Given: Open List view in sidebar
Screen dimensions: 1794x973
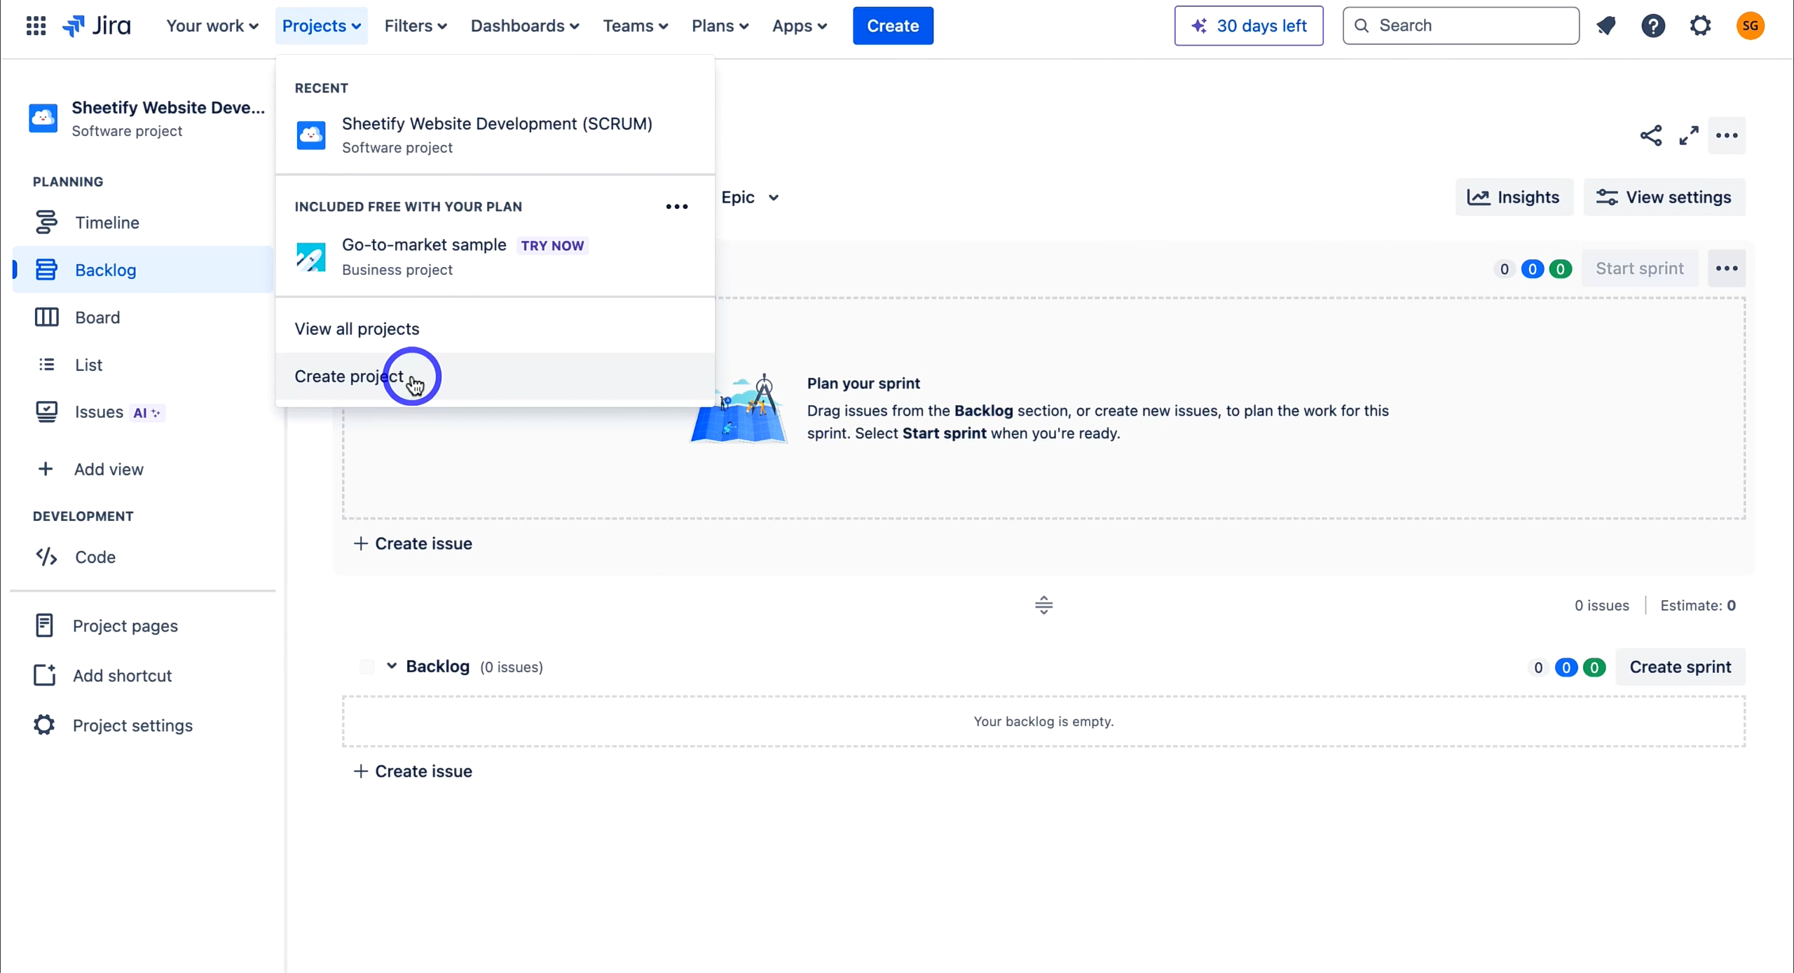Looking at the screenshot, I should coord(143,365).
